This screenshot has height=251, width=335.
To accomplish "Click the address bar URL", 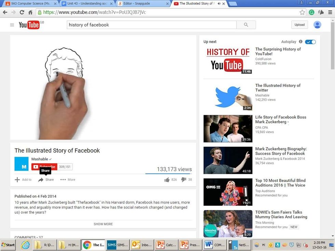I will click(x=95, y=12).
